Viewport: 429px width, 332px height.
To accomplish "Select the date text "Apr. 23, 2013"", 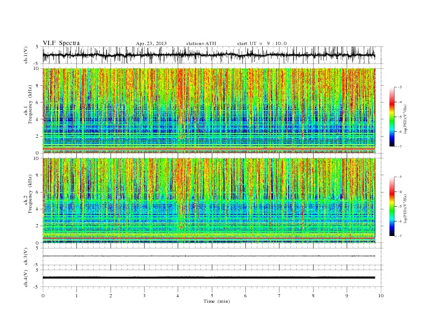I will tap(151, 43).
